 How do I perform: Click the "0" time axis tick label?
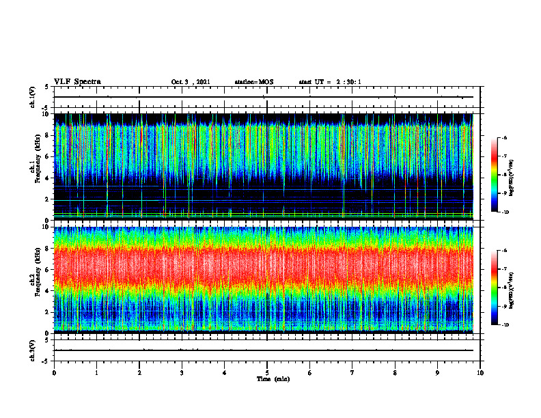pyautogui.click(x=54, y=373)
